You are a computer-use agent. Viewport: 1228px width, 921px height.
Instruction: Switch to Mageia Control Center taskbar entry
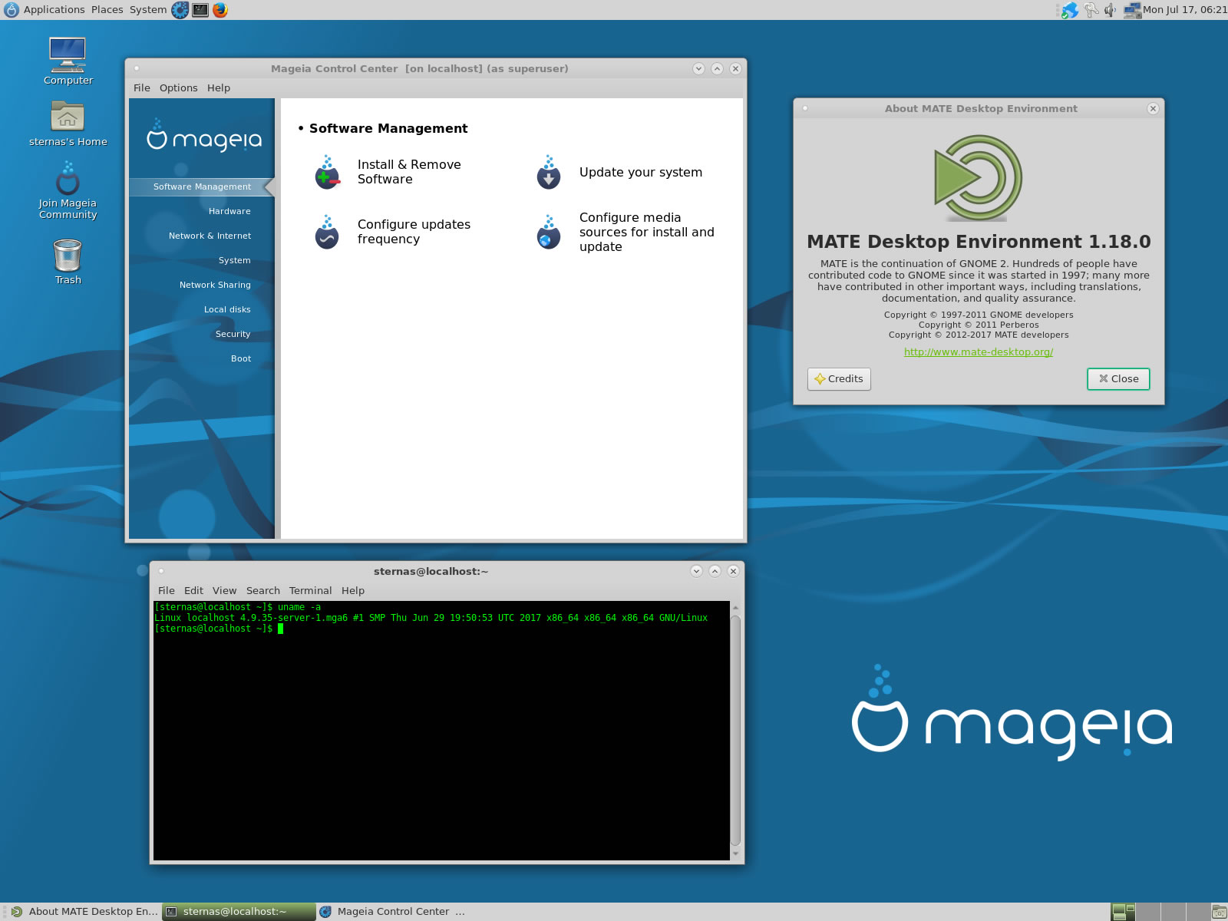click(392, 912)
